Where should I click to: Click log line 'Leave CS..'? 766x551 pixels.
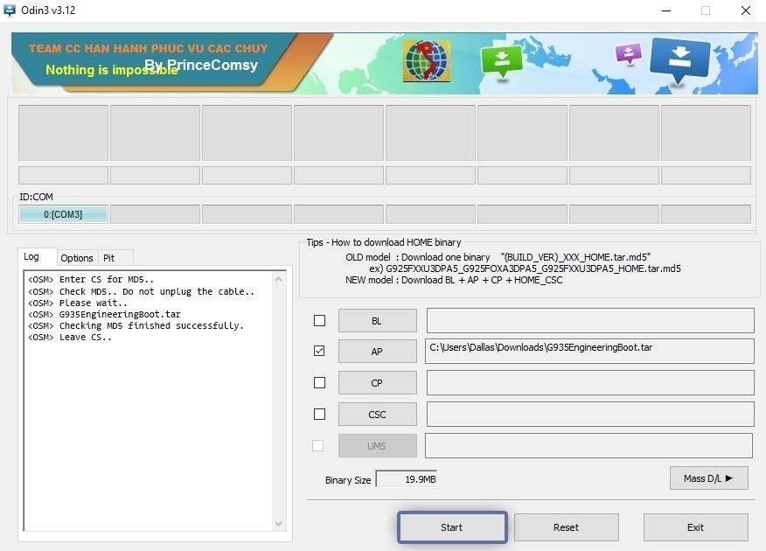point(70,337)
